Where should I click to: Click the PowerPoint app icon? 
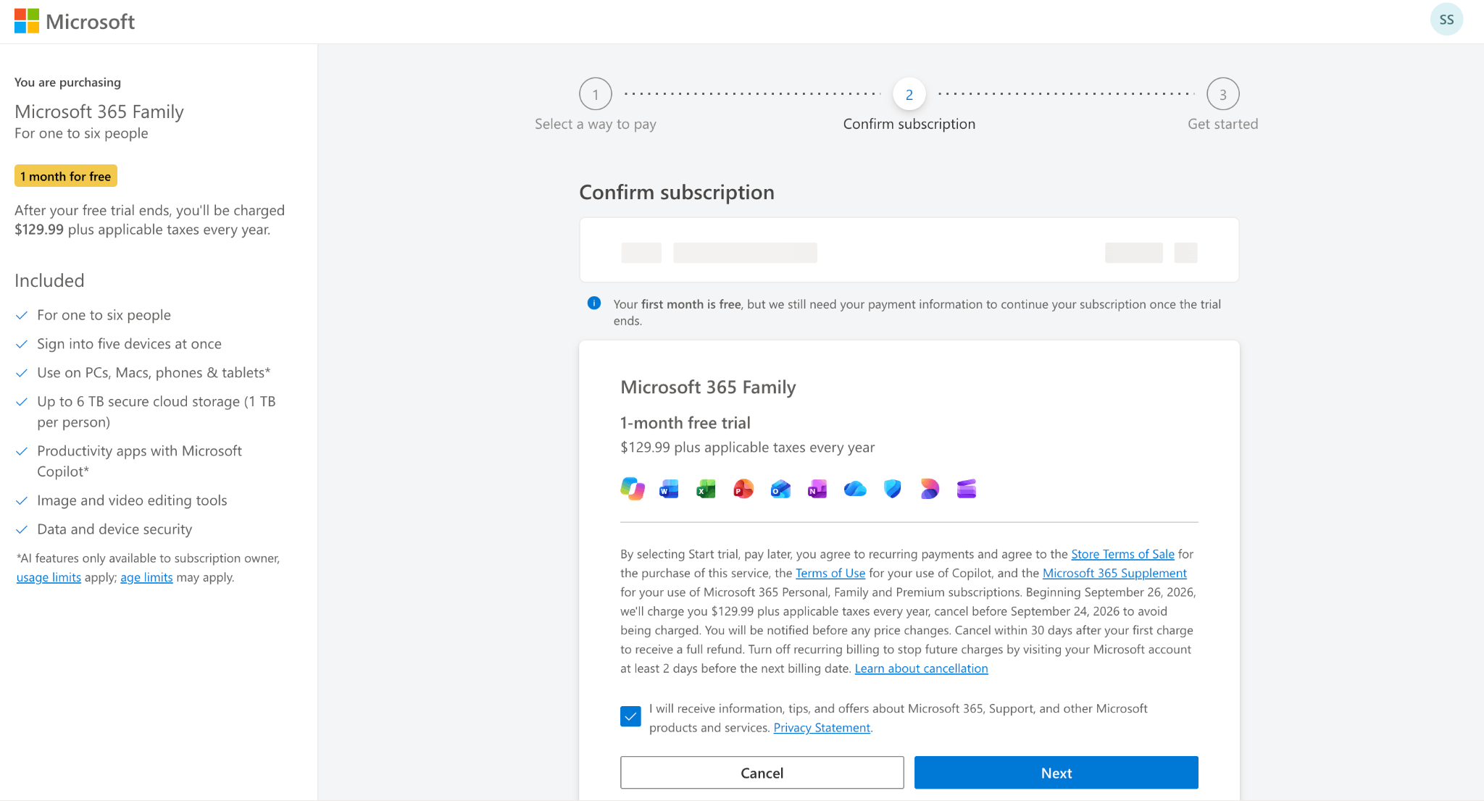743,489
